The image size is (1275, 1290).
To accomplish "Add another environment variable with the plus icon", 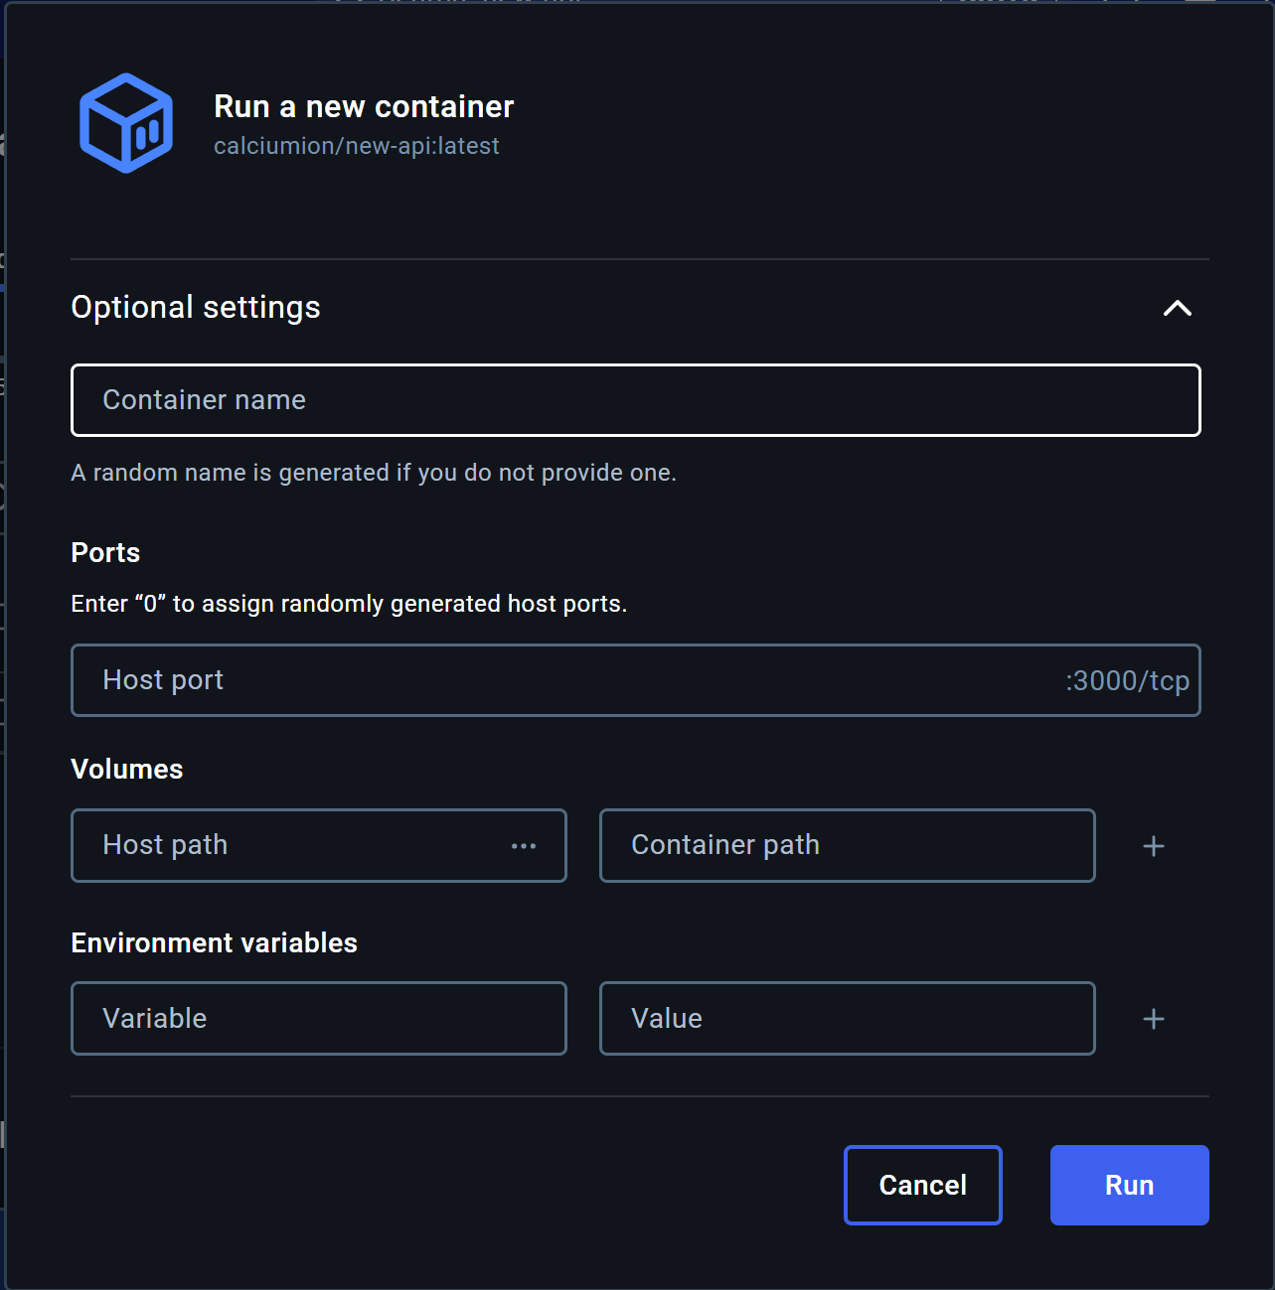I will (x=1153, y=1018).
